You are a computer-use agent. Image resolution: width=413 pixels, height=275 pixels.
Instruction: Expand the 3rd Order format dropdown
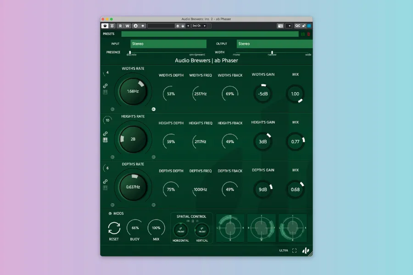201,26
